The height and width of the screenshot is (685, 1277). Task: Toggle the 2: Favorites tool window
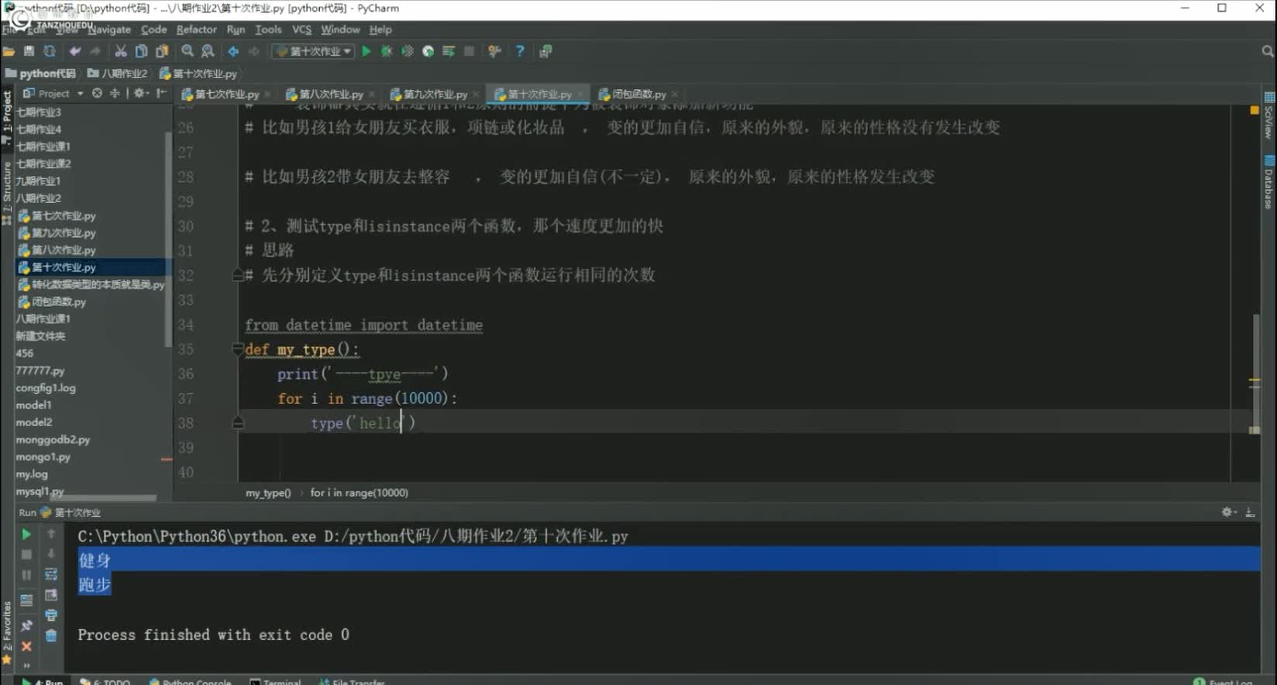[7, 633]
